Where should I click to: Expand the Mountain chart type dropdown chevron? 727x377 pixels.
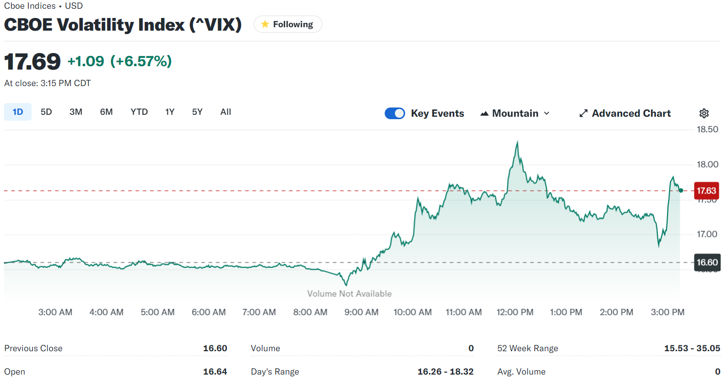point(546,113)
